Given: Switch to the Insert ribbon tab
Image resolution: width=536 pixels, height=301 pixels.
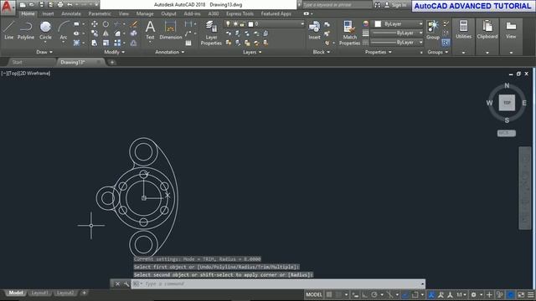Looking at the screenshot, I should click(x=48, y=13).
